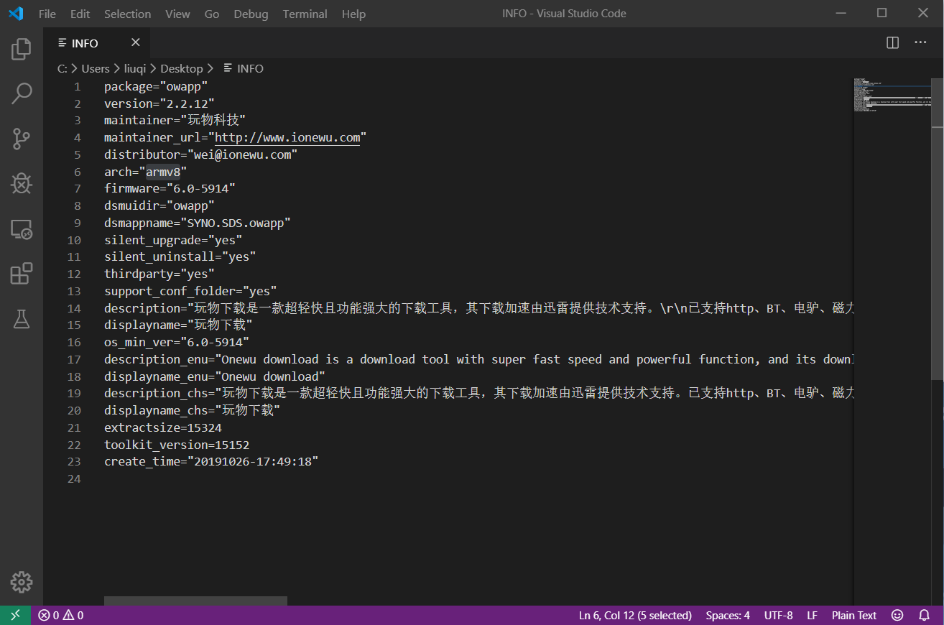Open the editor More Actions menu
The height and width of the screenshot is (625, 944).
tap(920, 43)
